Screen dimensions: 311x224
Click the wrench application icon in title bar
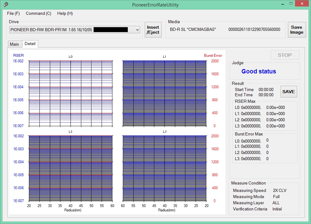coord(5,5)
